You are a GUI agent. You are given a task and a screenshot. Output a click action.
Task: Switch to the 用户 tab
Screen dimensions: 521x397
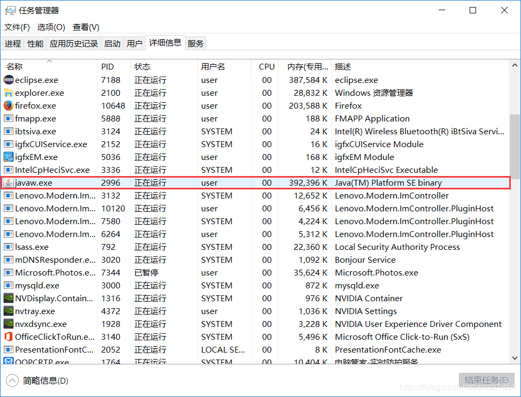coord(135,43)
